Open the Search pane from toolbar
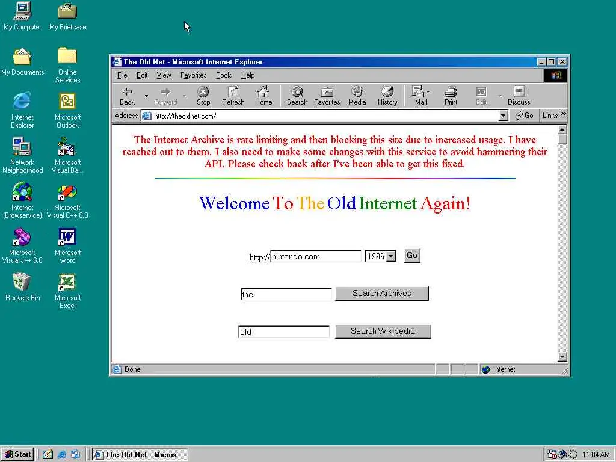 297,96
